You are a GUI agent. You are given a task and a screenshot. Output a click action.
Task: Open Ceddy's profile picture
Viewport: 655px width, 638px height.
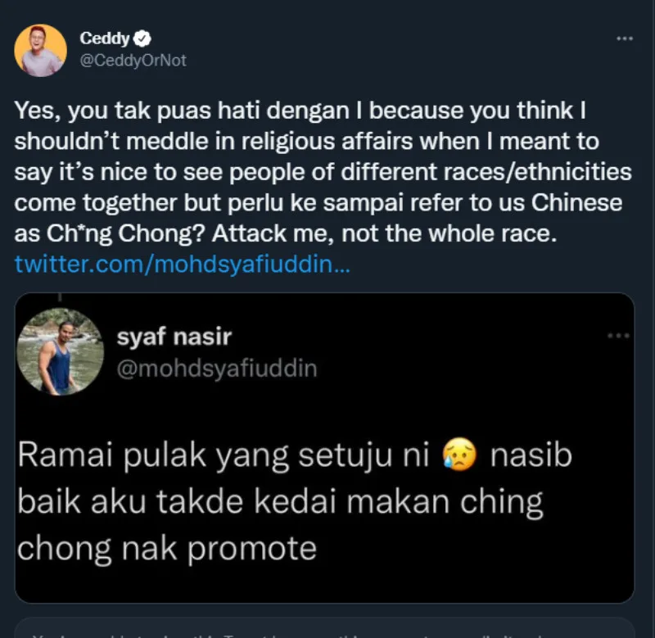(x=40, y=51)
